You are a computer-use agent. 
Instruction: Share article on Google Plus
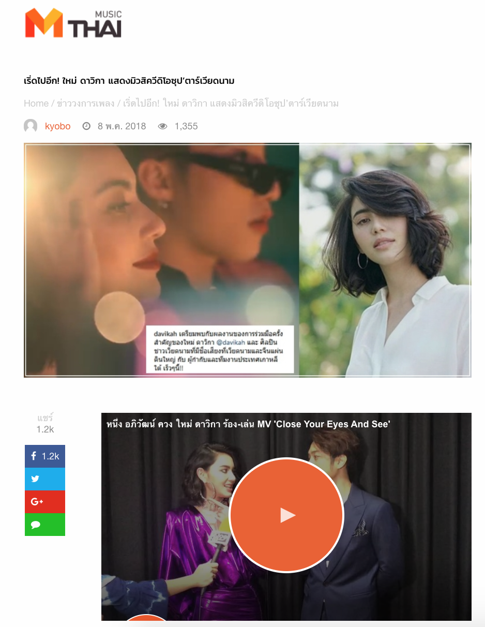(45, 502)
